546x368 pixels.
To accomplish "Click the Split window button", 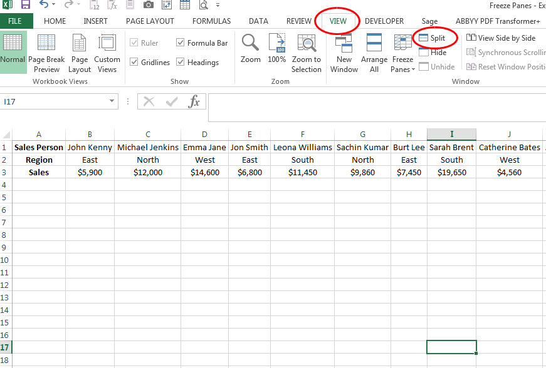I will pyautogui.click(x=432, y=38).
